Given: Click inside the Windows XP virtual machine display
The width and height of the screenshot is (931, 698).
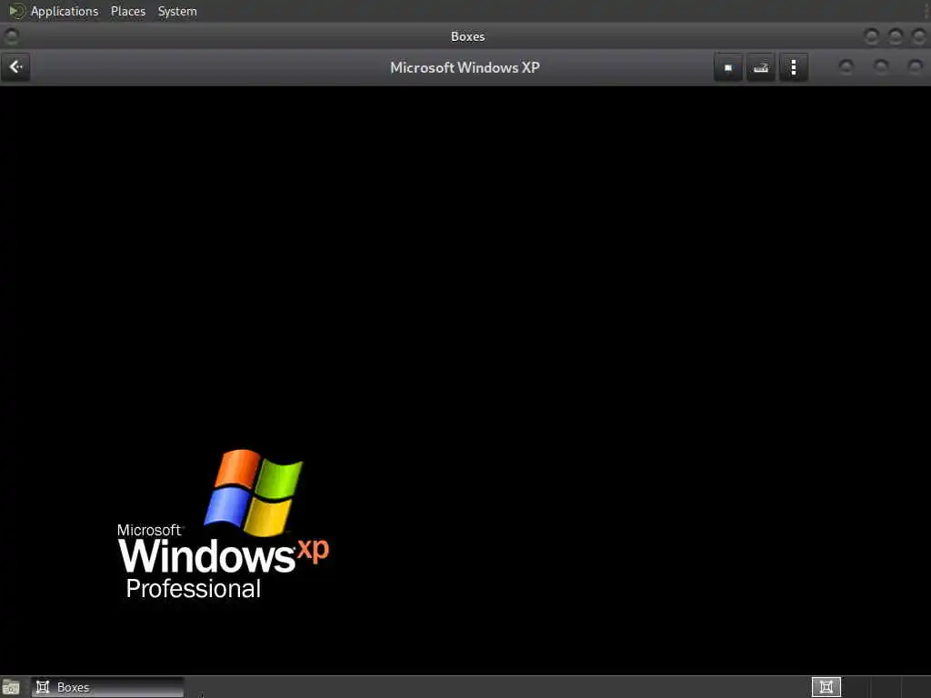Looking at the screenshot, I should click(x=465, y=380).
